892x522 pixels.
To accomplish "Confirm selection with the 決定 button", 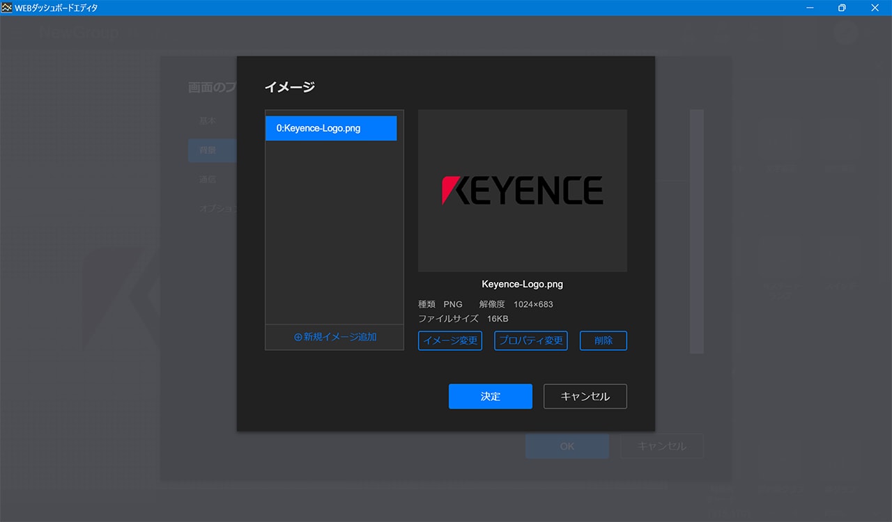I will point(490,396).
